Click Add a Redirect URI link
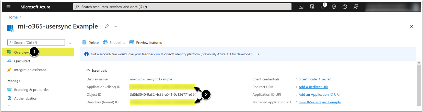Image resolution: width=423 pixels, height=112 pixels. coord(313,87)
